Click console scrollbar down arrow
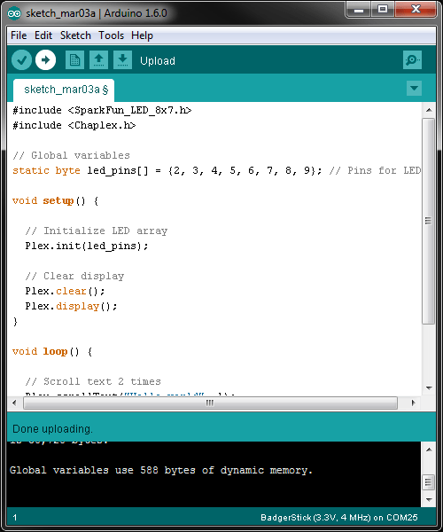 pyautogui.click(x=429, y=500)
